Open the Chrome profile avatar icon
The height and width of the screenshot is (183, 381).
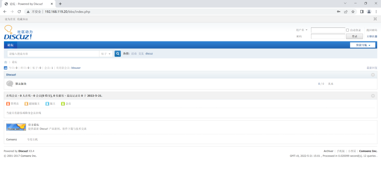click(369, 12)
